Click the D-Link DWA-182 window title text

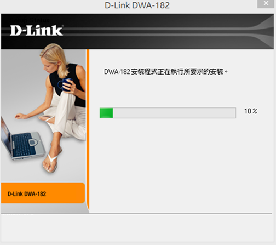click(137, 5)
